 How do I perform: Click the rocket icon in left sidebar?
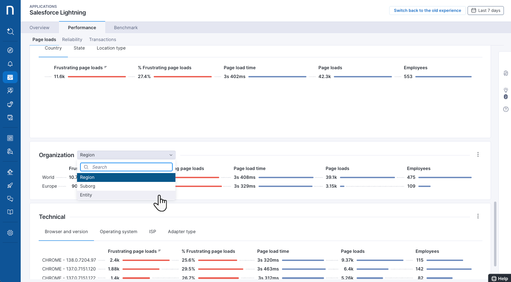(x=10, y=185)
